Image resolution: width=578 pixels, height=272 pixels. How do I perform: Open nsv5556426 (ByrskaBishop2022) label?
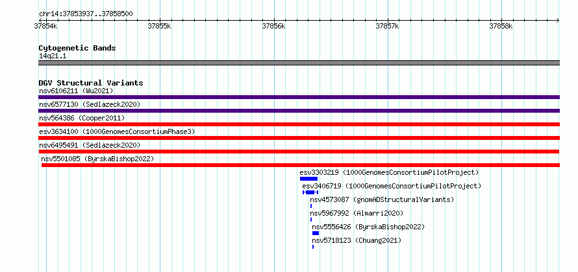coord(368,227)
